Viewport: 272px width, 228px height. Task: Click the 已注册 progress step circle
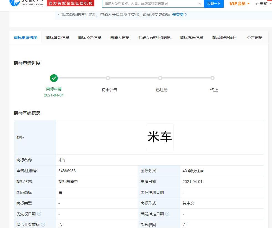point(160,78)
